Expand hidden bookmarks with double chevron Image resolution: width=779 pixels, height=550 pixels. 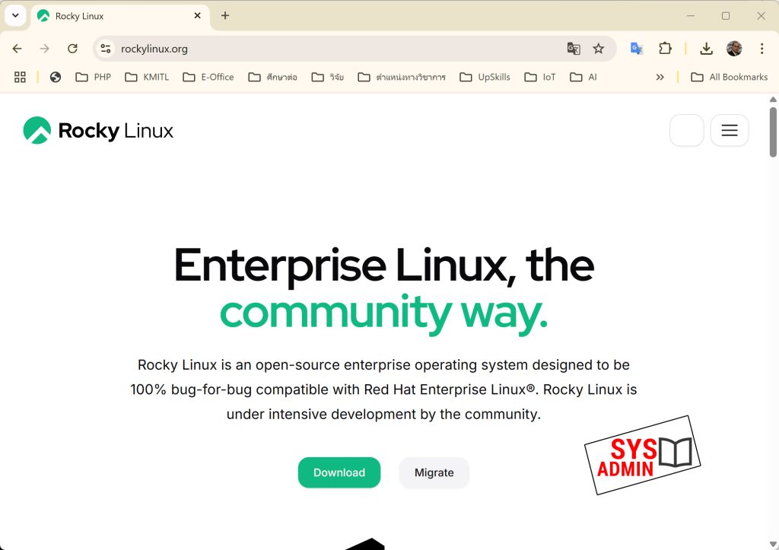pos(660,77)
